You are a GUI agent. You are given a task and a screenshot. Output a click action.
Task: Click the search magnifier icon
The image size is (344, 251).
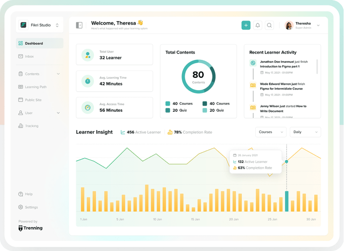[x=270, y=25]
